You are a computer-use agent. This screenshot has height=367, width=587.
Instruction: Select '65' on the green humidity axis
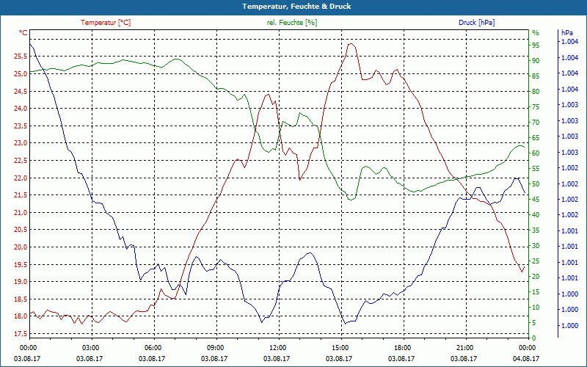click(536, 138)
